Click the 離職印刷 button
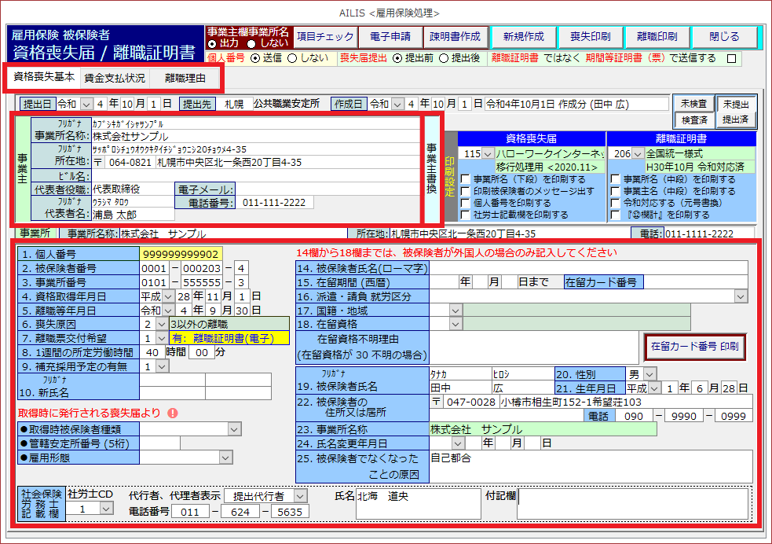 coord(662,37)
